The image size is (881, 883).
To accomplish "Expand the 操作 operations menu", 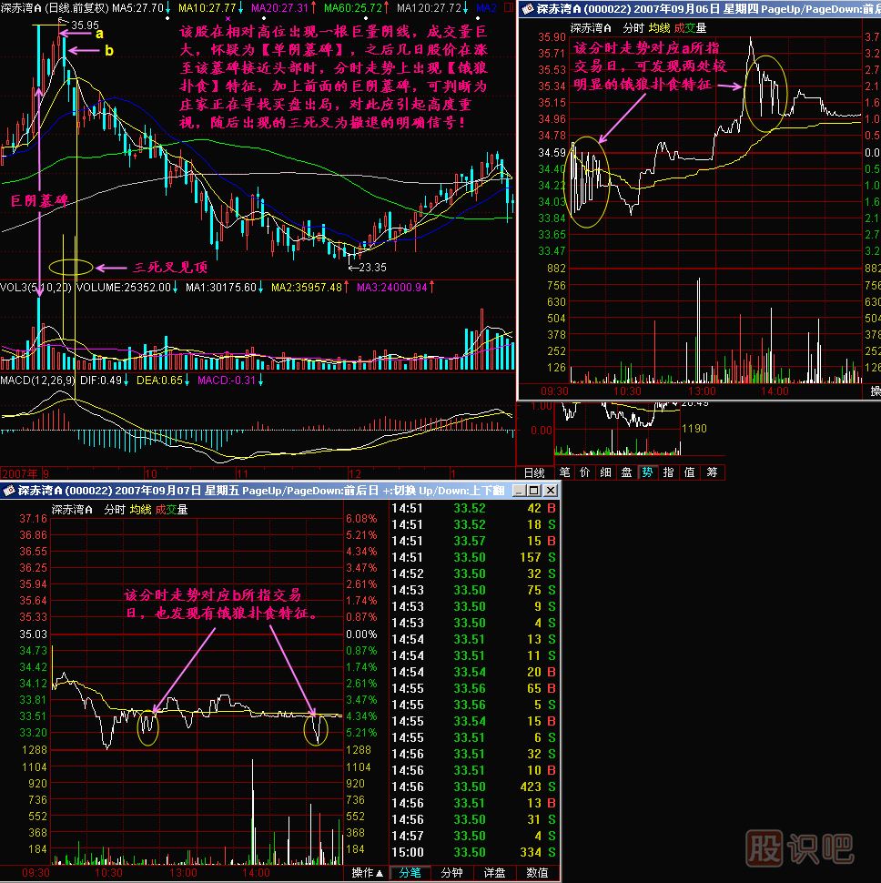I will [x=367, y=873].
